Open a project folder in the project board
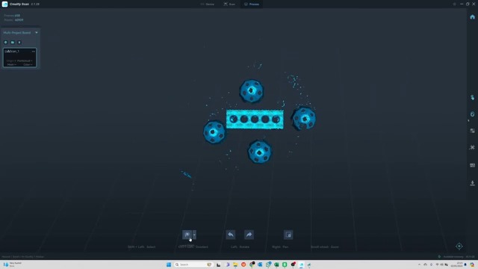Screen dimensions: 478x269 pyautogui.click(x=13, y=43)
